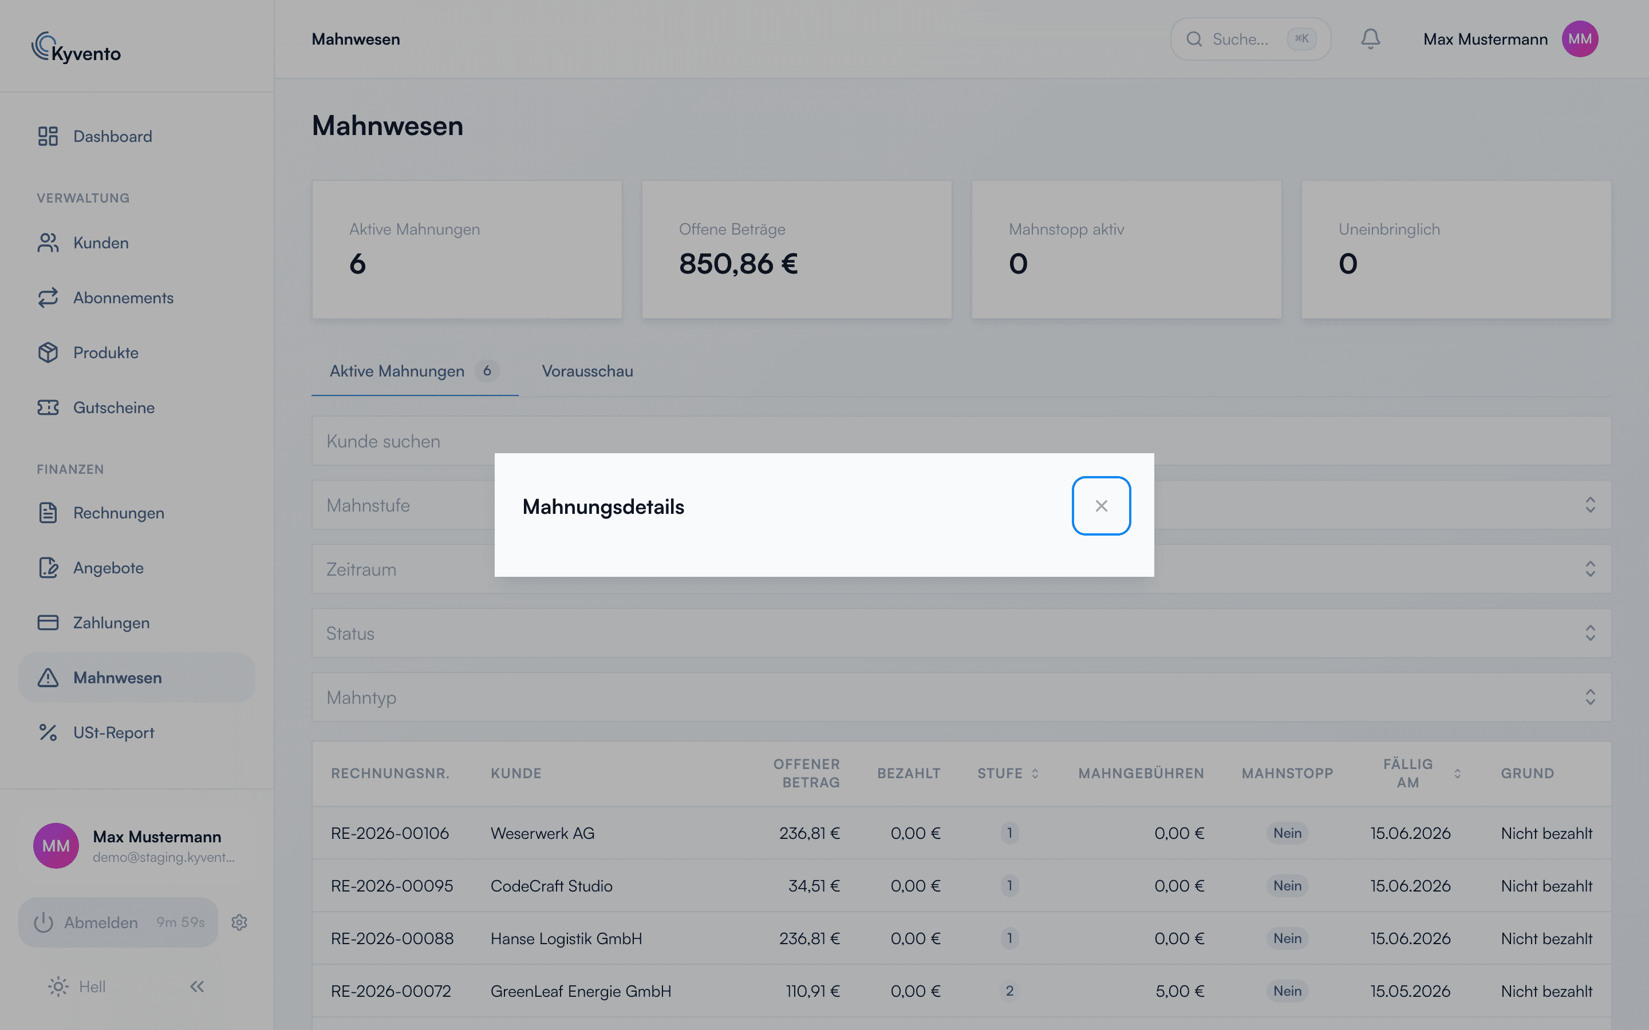This screenshot has height=1030, width=1649.
Task: Sort by the Fällig am column arrows
Action: tap(1458, 773)
